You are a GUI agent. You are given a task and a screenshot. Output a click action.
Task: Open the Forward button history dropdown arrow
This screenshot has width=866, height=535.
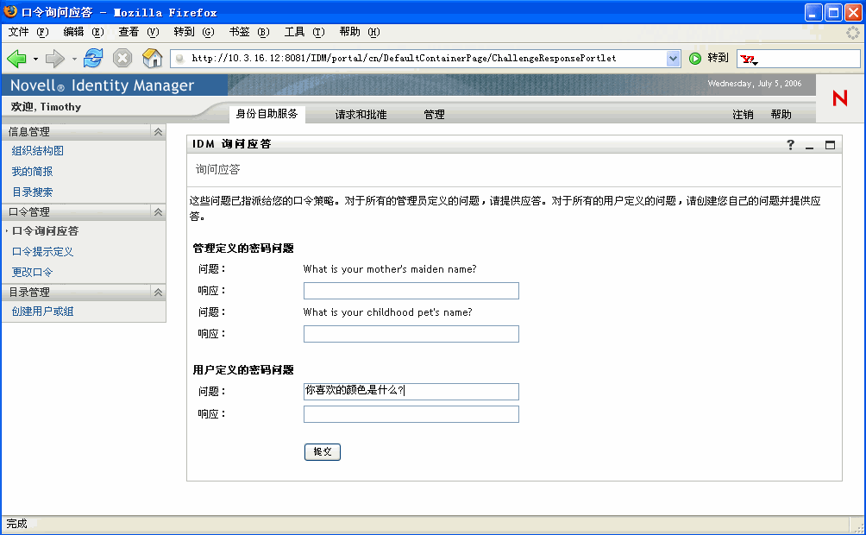point(74,59)
